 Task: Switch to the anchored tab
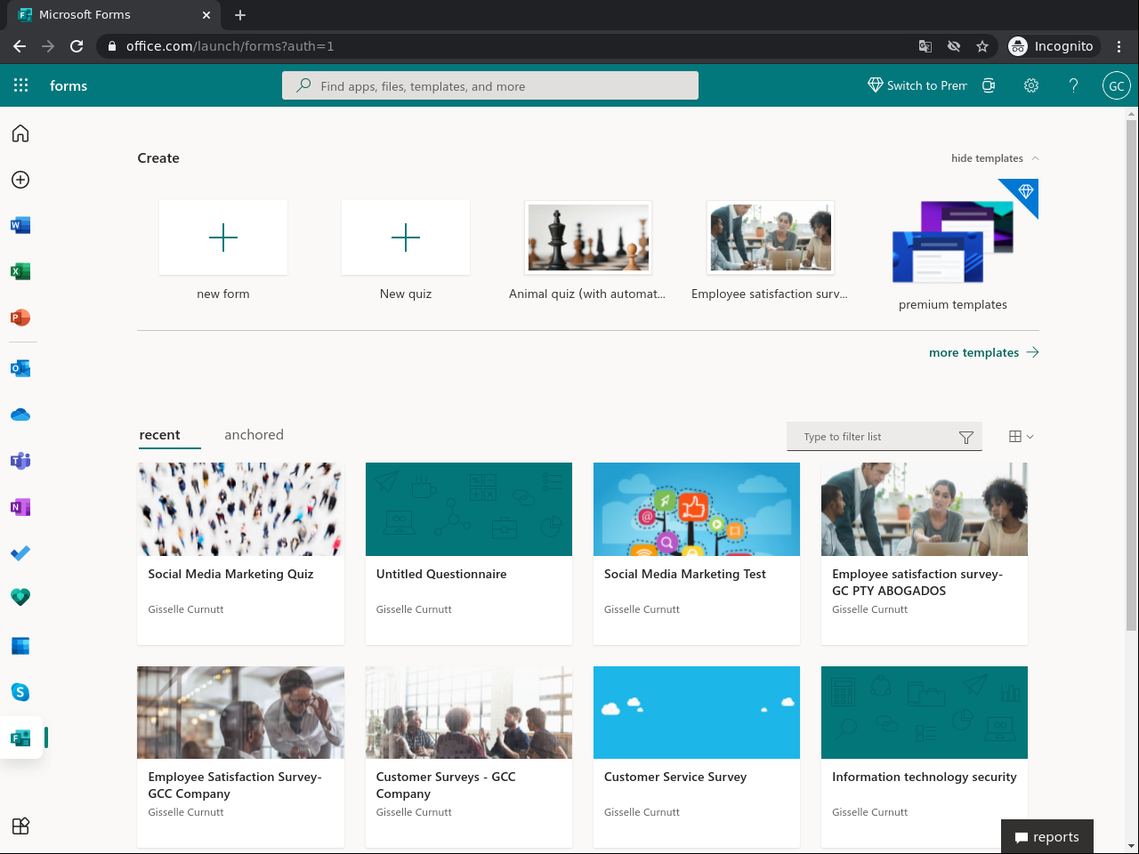coord(254,435)
